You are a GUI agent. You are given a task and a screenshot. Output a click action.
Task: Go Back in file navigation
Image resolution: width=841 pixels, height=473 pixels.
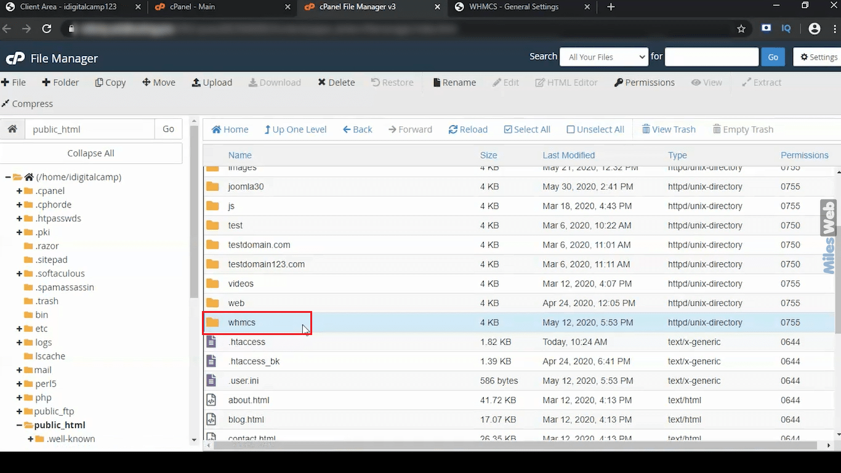[x=358, y=129]
